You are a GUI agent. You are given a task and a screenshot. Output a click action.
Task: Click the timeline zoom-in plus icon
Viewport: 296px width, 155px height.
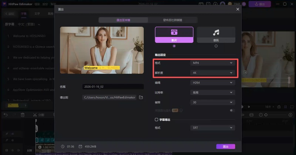coord(290,115)
